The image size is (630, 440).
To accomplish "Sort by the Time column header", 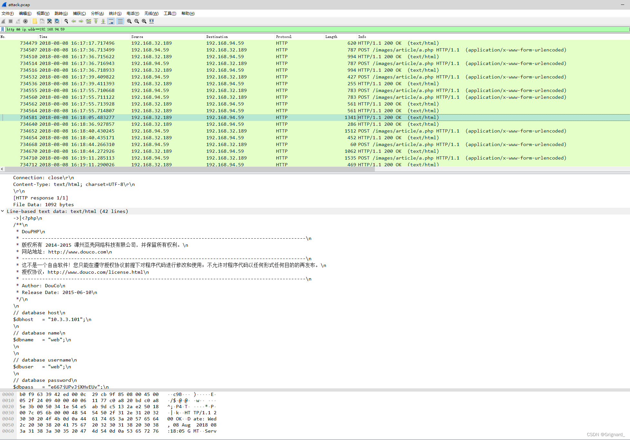I will (84, 37).
